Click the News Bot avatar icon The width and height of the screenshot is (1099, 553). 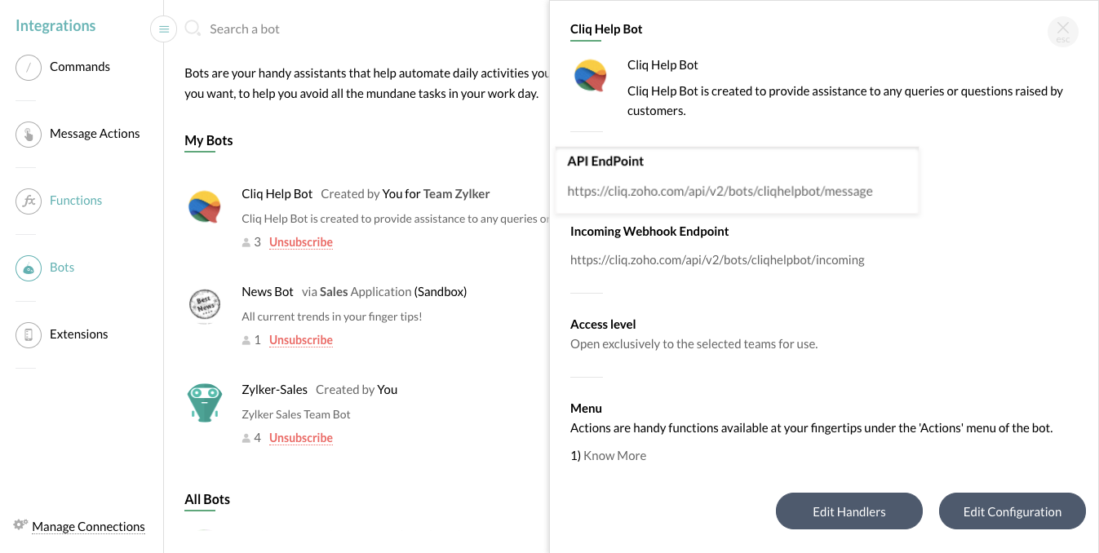(204, 306)
